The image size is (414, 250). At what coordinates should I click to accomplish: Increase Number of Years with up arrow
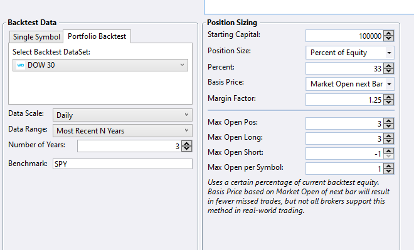pyautogui.click(x=187, y=143)
